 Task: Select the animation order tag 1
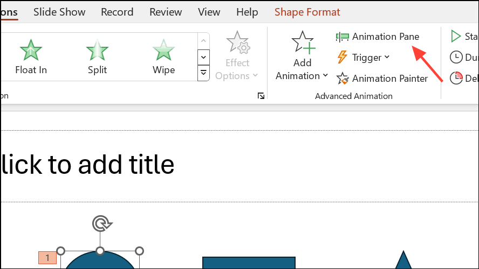47,258
